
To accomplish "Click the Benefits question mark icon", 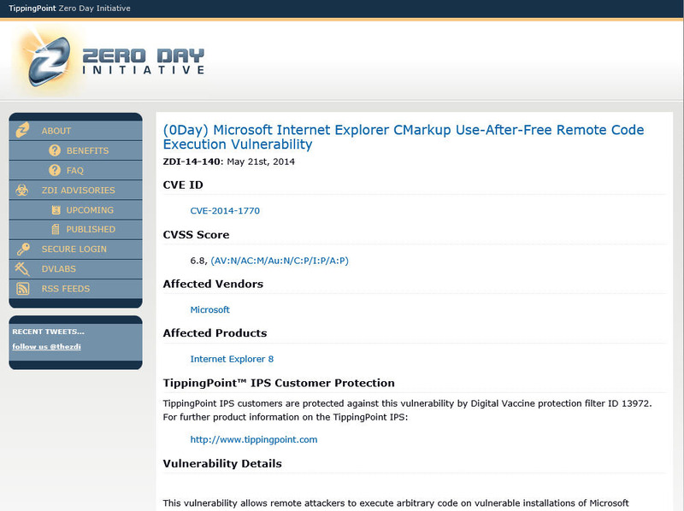I will [55, 150].
